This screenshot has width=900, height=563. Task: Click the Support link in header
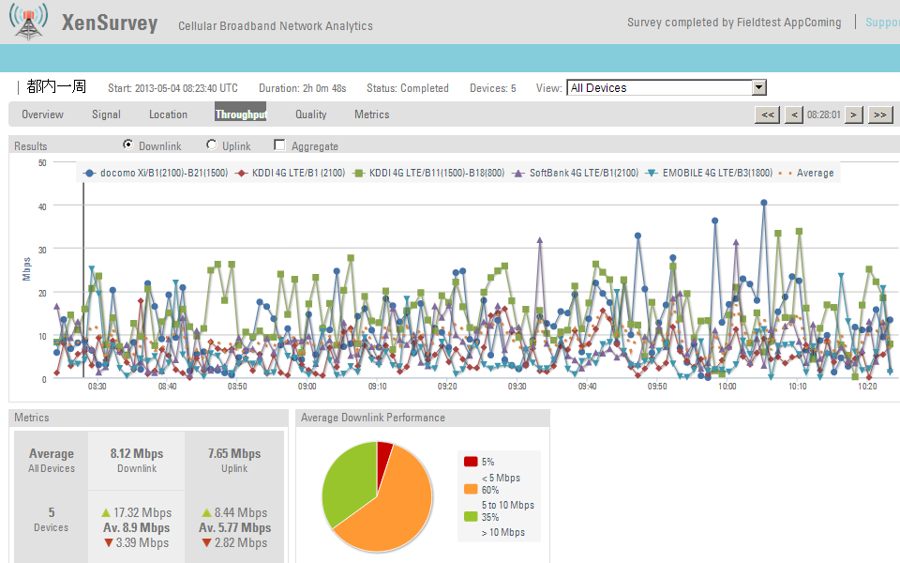click(882, 23)
